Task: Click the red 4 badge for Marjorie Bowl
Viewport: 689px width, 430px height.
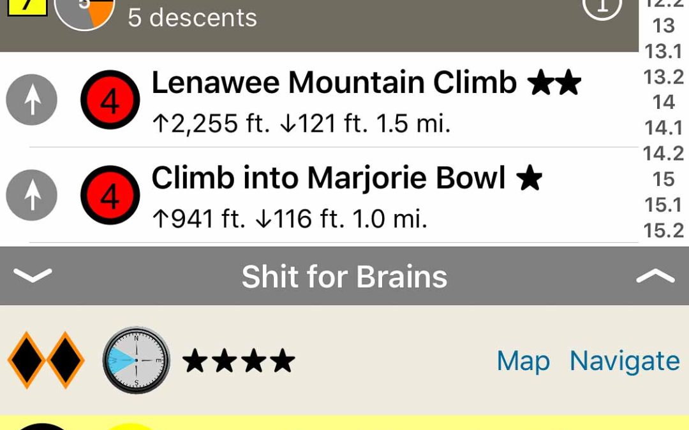Action: pyautogui.click(x=110, y=196)
